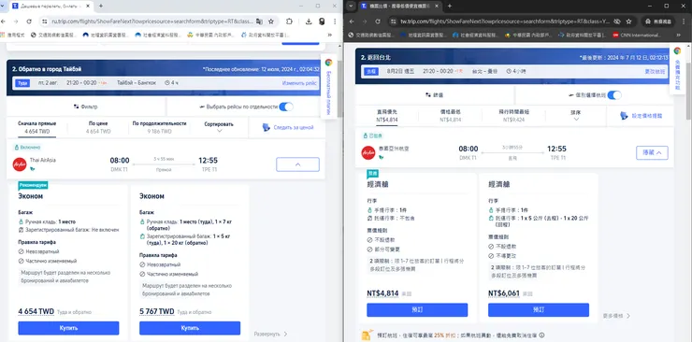Reload the ru.trip.com page in left window
This screenshot has width=692, height=342.
point(29,21)
